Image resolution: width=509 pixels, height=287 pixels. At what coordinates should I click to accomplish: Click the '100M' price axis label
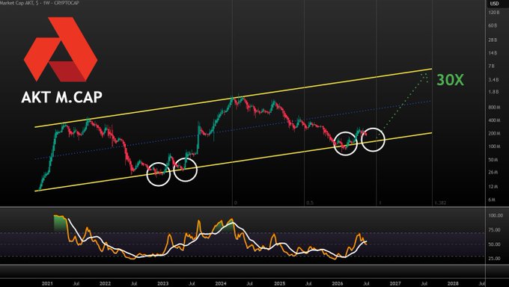[494, 146]
